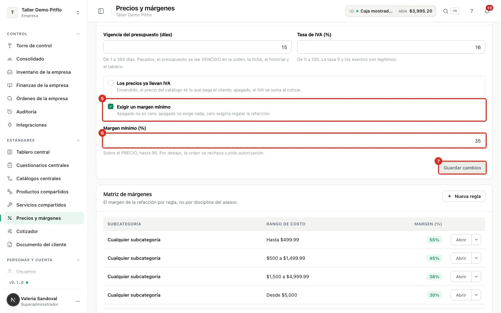This screenshot has height=313, width=501.
Task: Click the Consolidado sidebar icon
Action: click(10, 59)
